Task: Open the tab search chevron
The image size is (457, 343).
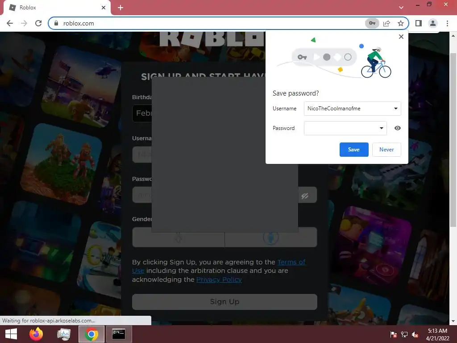Action: [x=401, y=8]
